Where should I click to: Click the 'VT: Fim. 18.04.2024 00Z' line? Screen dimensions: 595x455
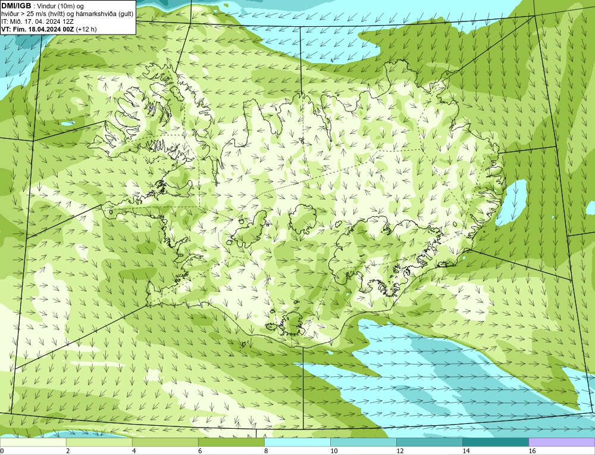click(x=37, y=29)
